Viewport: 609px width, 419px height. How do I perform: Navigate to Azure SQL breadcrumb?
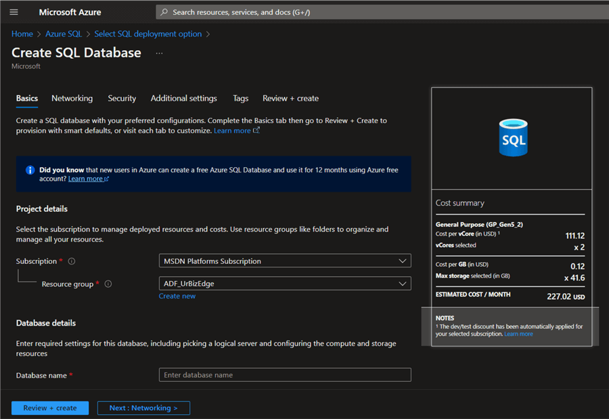[x=64, y=34]
